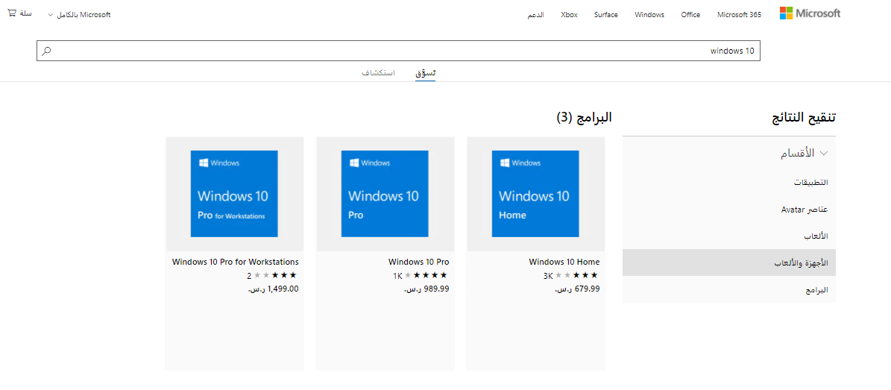Filter results by البرامج category
Screen dimensions: 891x390
point(816,290)
